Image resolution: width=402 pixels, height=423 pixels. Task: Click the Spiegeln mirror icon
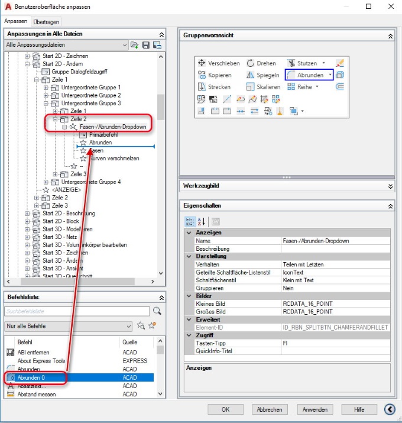click(x=250, y=75)
